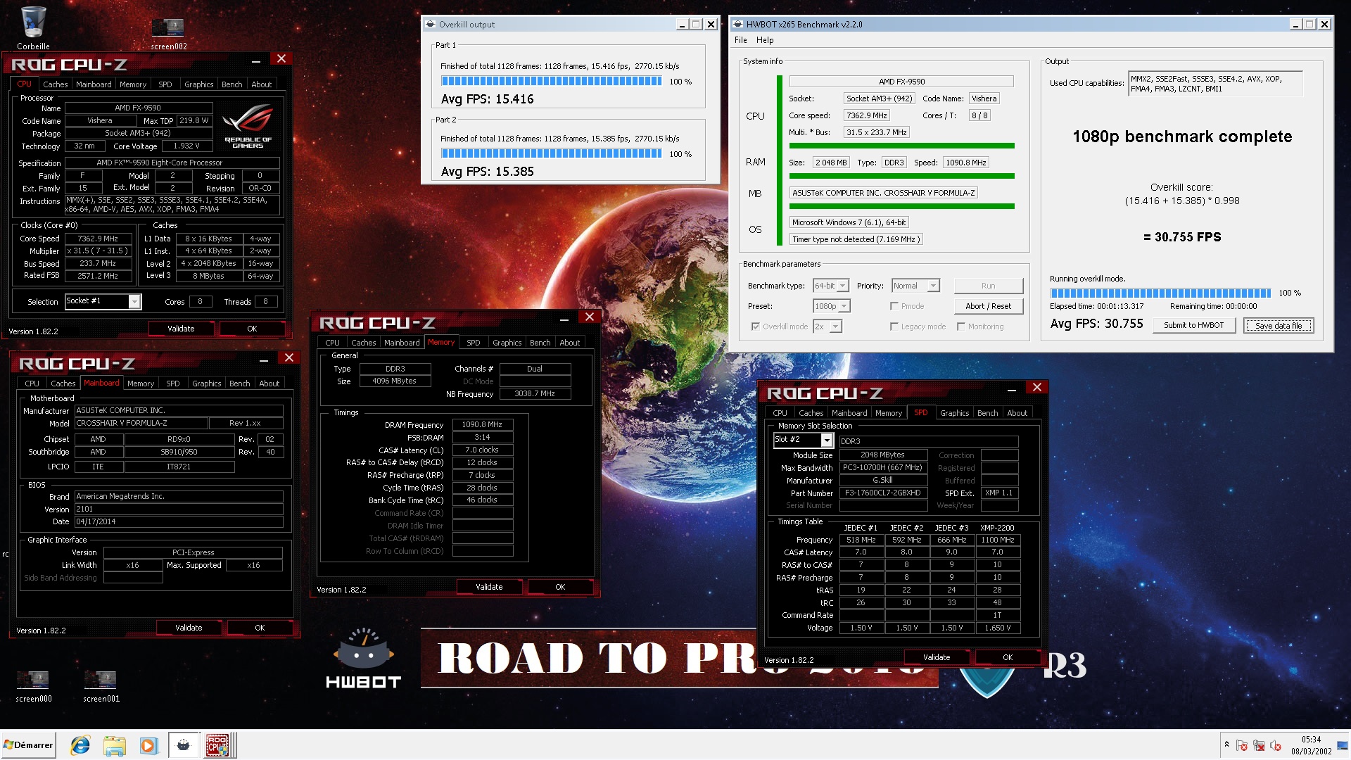Click Part 1 progress bar in Overkill output
The width and height of the screenshot is (1351, 760).
551,81
